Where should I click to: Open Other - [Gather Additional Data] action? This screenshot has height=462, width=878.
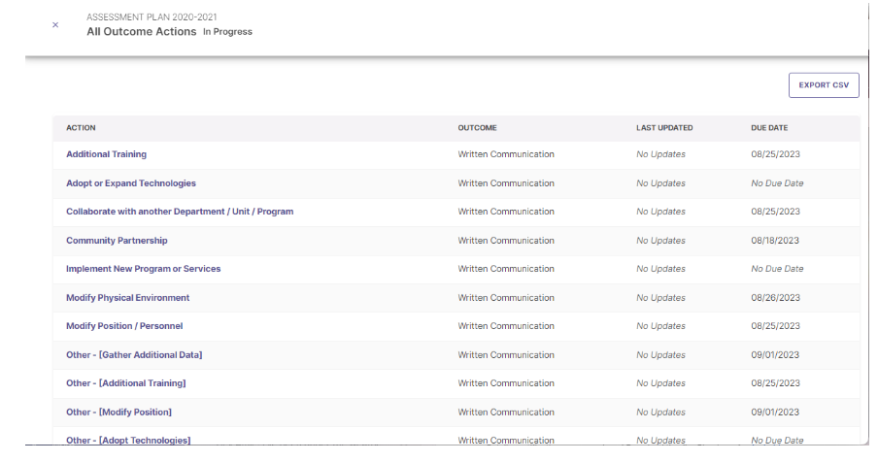coord(134,355)
